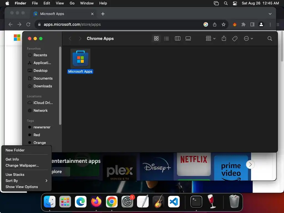Go forward in Finder window
Image resolution: width=284 pixels, height=213 pixels.
[80, 38]
